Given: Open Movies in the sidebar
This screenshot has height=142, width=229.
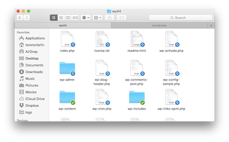Looking at the screenshot, I should pos(28,92).
